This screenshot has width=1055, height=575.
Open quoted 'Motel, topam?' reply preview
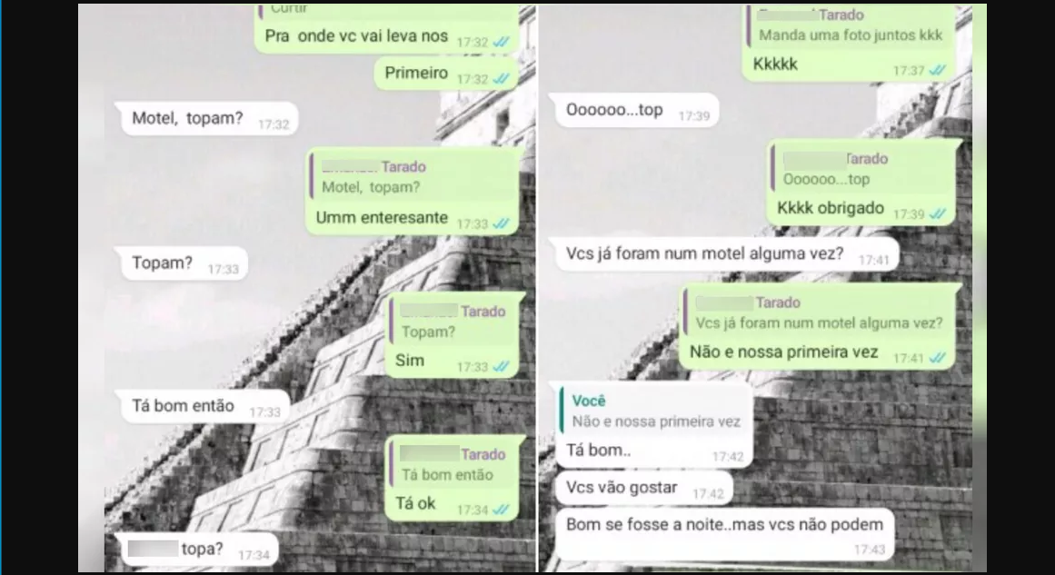(413, 177)
